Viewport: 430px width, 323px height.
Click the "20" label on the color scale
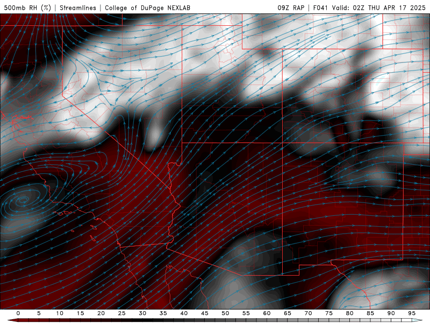pos(101,313)
